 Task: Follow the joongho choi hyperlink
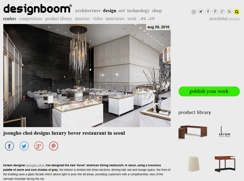35,165
